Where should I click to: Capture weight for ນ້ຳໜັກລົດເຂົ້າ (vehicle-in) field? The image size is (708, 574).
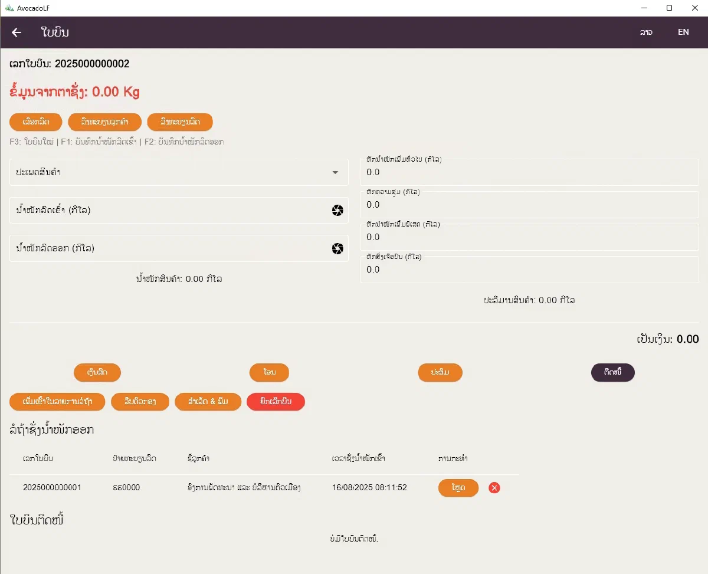[x=337, y=211]
